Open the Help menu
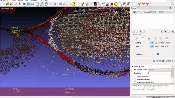Screen dimensions: 175x98 pos(46,1)
